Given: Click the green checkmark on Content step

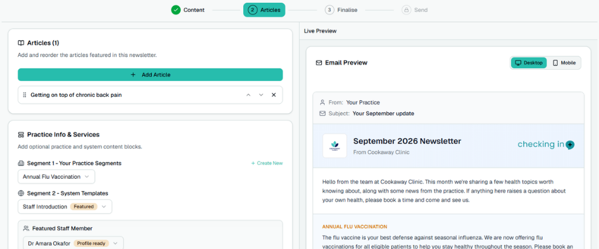Looking at the screenshot, I should (x=176, y=10).
